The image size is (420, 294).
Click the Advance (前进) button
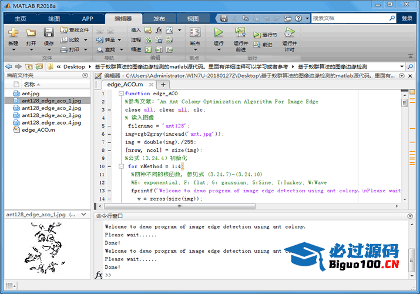pyautogui.click(x=263, y=45)
